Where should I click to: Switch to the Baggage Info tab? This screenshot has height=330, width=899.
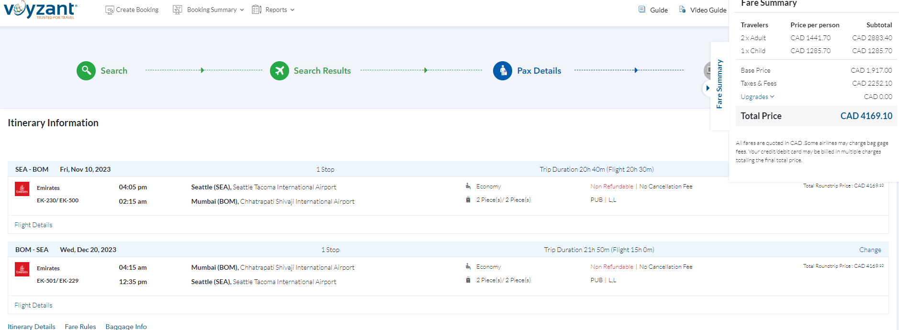(x=126, y=326)
